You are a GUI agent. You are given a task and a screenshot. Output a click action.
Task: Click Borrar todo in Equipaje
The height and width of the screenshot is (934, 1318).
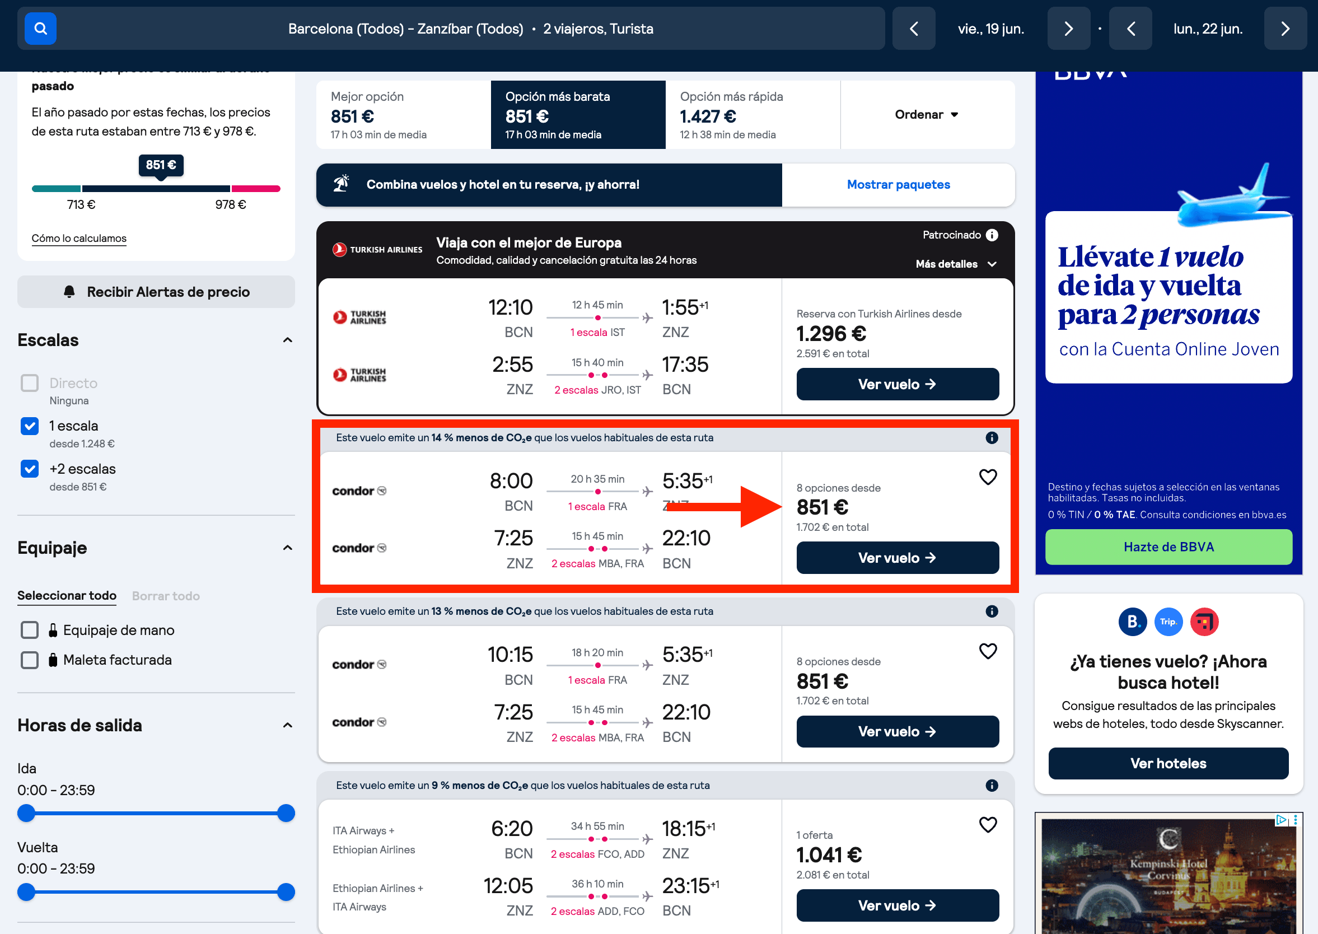[x=166, y=596]
